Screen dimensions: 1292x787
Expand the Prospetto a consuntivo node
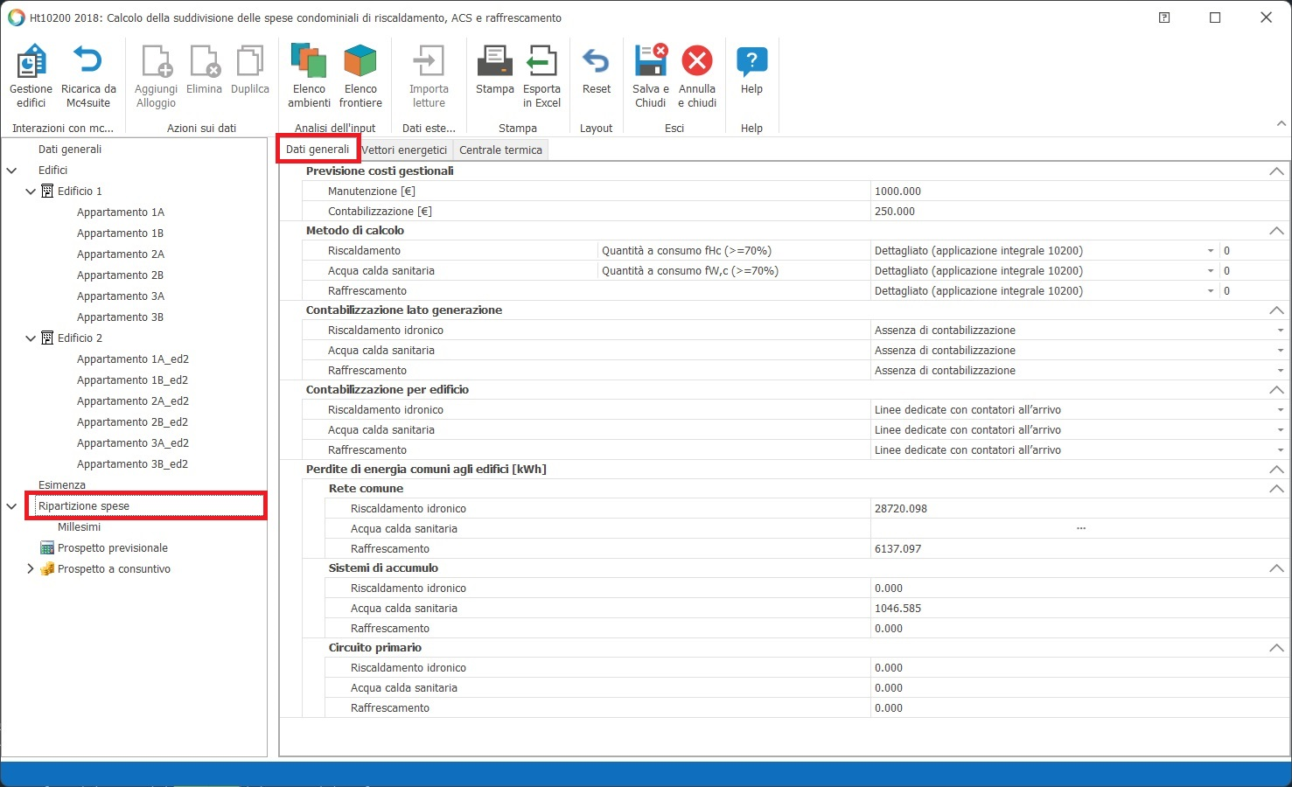pyautogui.click(x=31, y=569)
